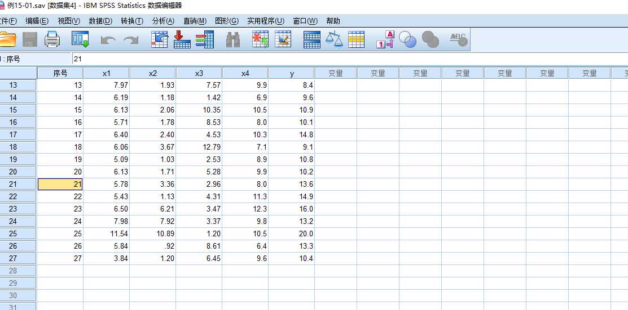The width and height of the screenshot is (628, 310).
Task: Select row header 25
Action: tap(18, 233)
